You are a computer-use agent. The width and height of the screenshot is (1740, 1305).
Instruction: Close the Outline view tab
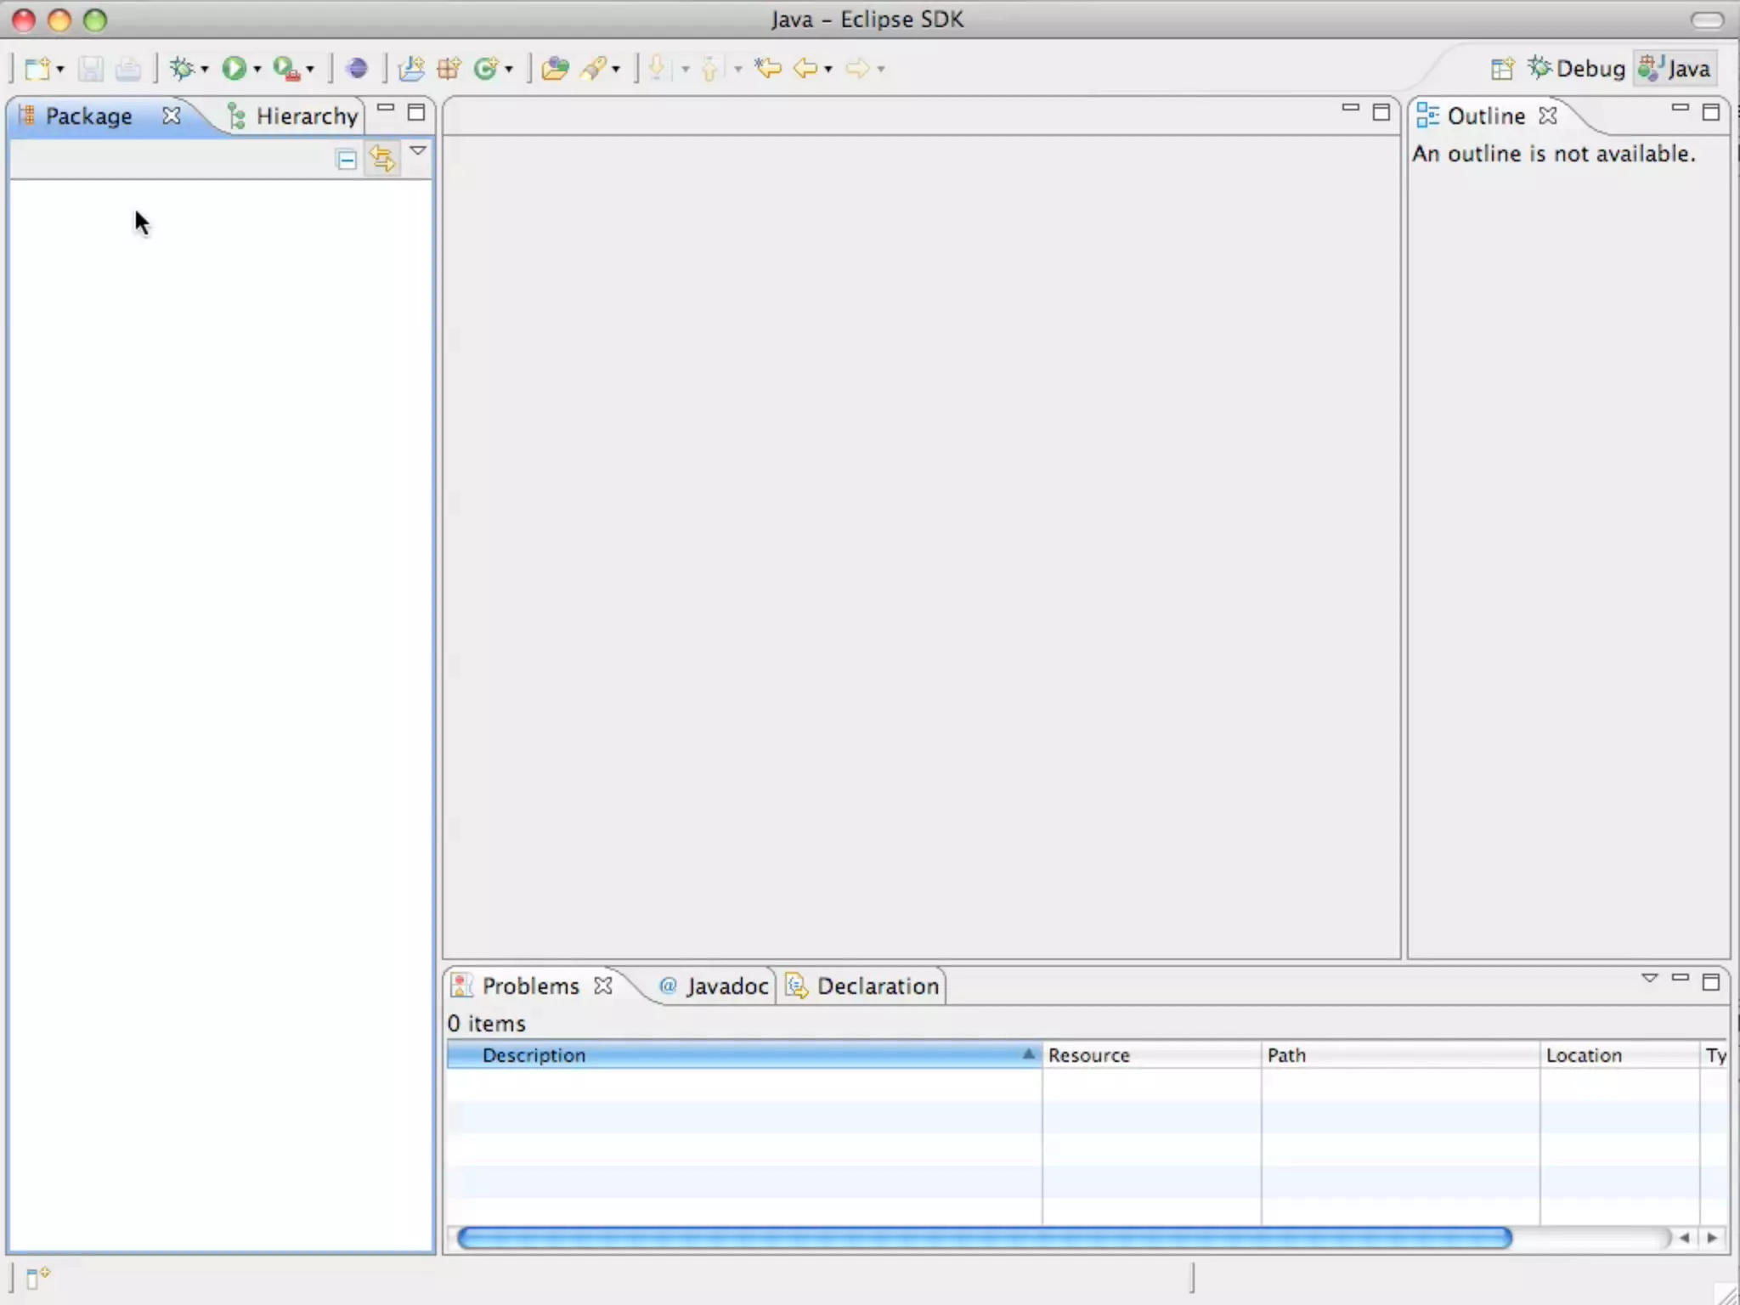point(1548,116)
